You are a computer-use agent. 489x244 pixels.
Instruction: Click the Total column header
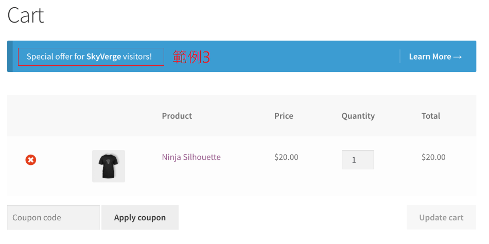[x=431, y=116]
